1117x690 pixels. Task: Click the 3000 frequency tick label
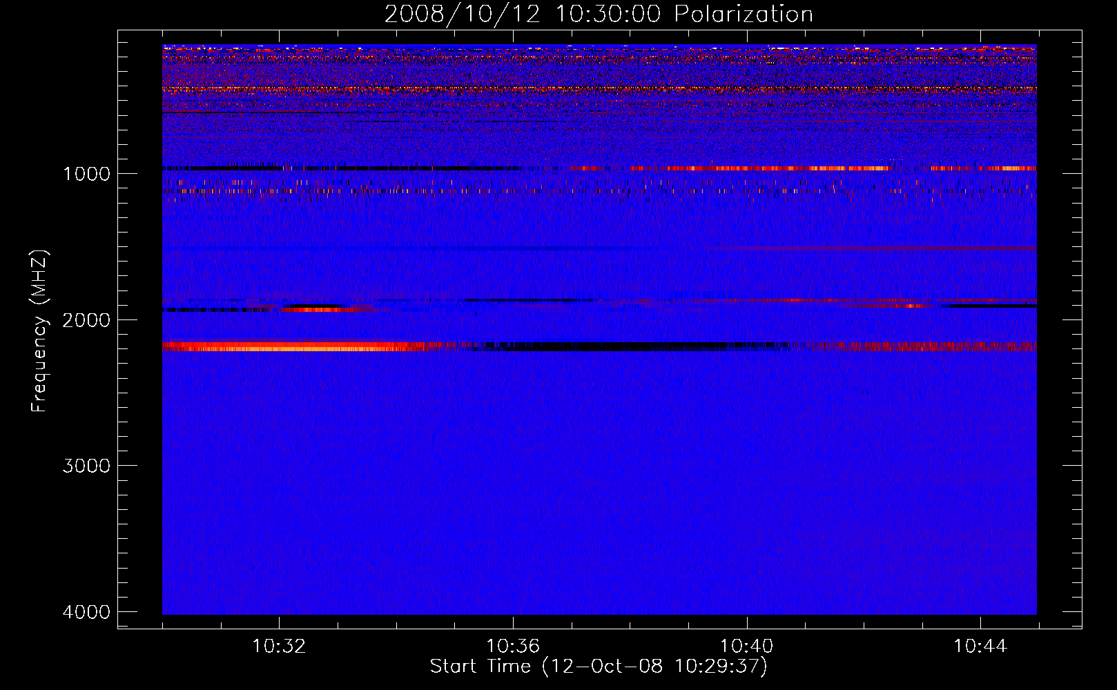pos(86,466)
